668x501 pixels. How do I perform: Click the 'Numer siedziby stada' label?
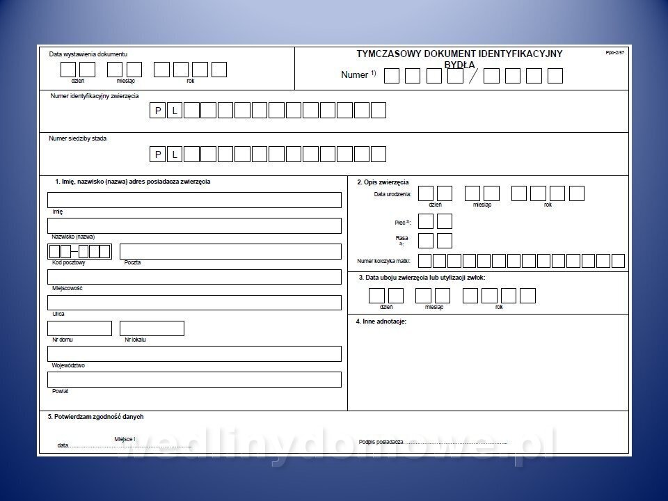(x=77, y=138)
